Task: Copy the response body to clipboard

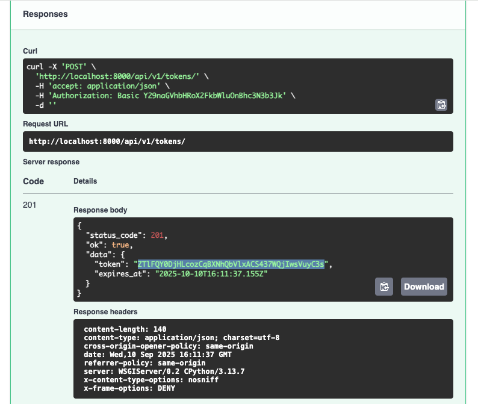Action: (x=384, y=287)
